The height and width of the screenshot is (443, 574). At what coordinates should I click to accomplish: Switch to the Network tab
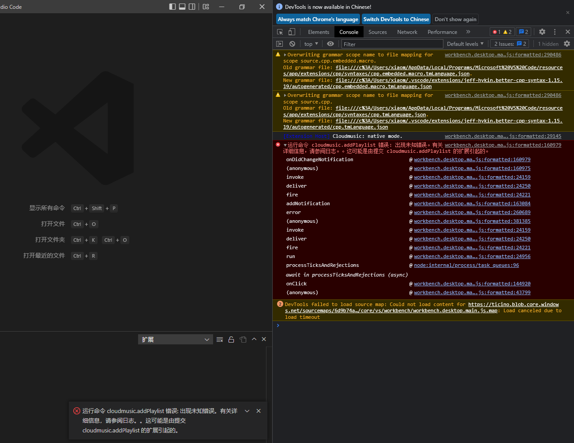407,32
